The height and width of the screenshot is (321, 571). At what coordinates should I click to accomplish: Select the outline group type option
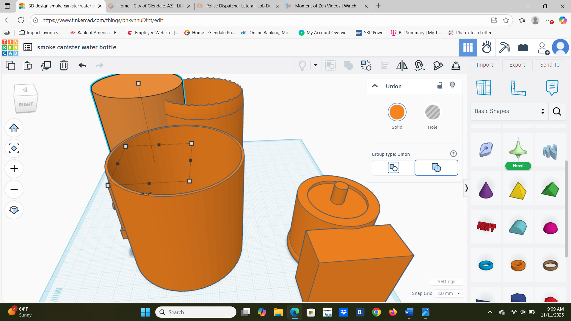pyautogui.click(x=393, y=168)
